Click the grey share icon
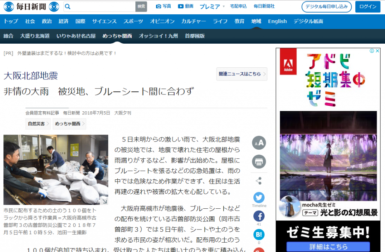 pos(259,181)
